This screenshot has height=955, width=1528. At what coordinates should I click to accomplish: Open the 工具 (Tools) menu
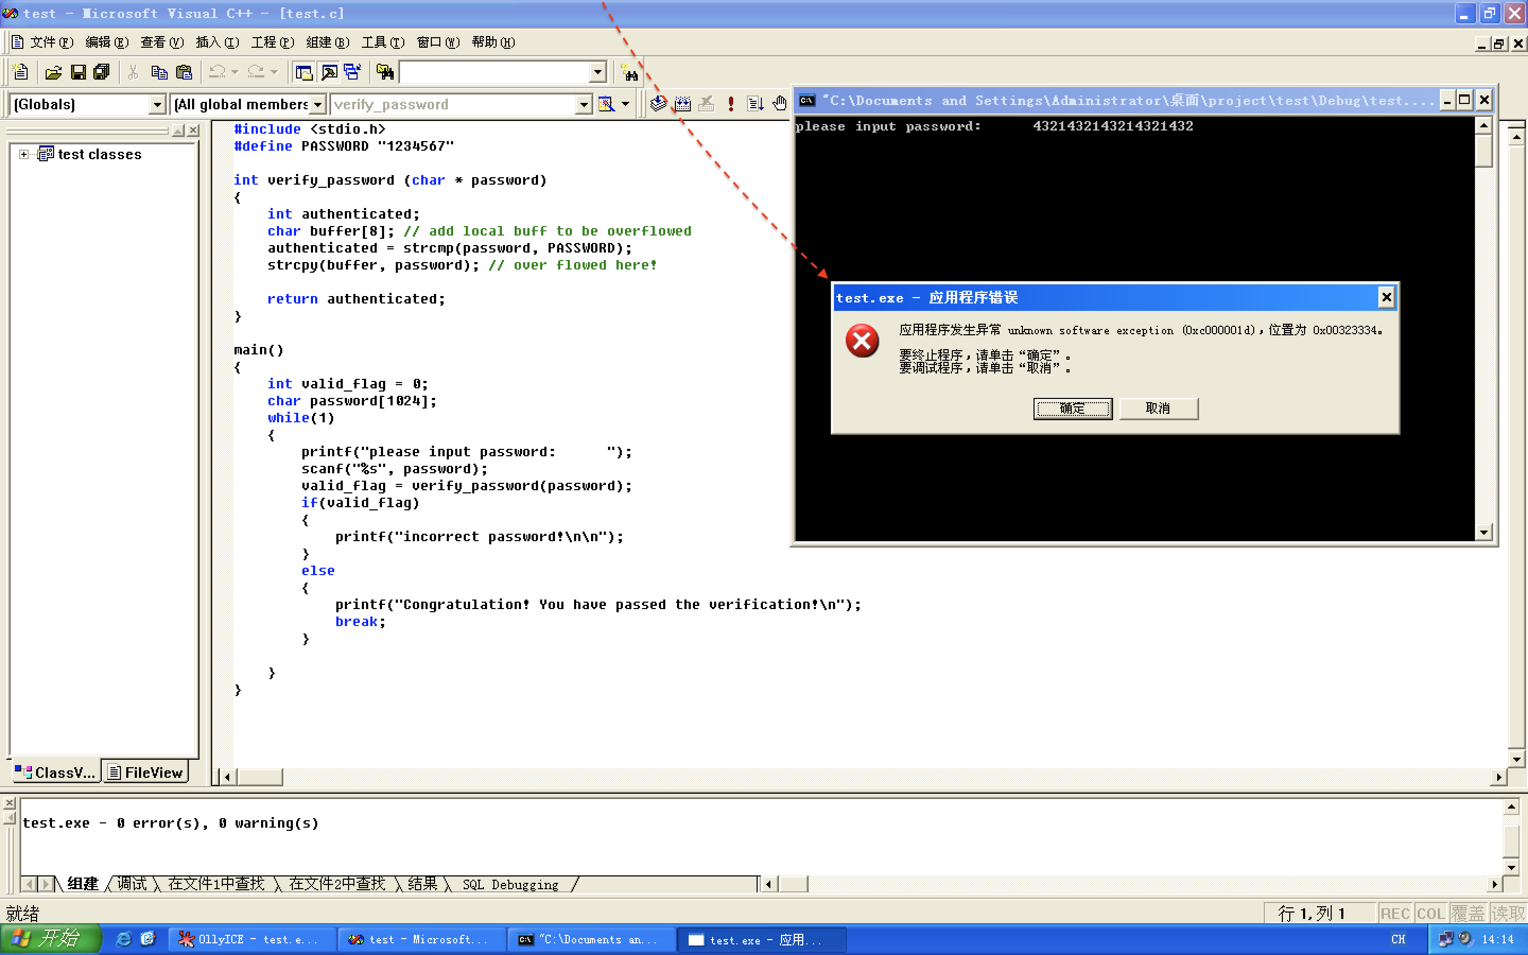(x=383, y=42)
